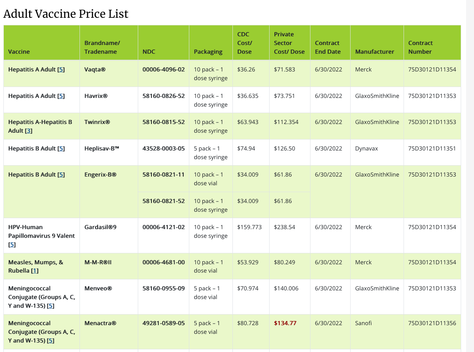474x352 pixels.
Task: Click NDC 00006-4121-02
Action: [x=164, y=227]
